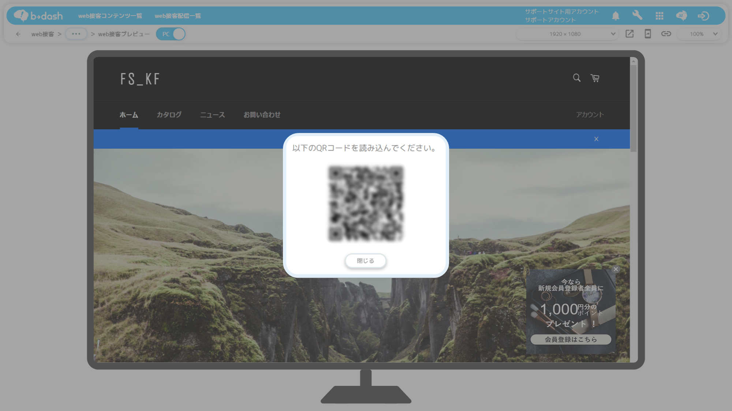Screen dimensions: 732x411
Task: Click 会員登録はこちら button
Action: 571,339
